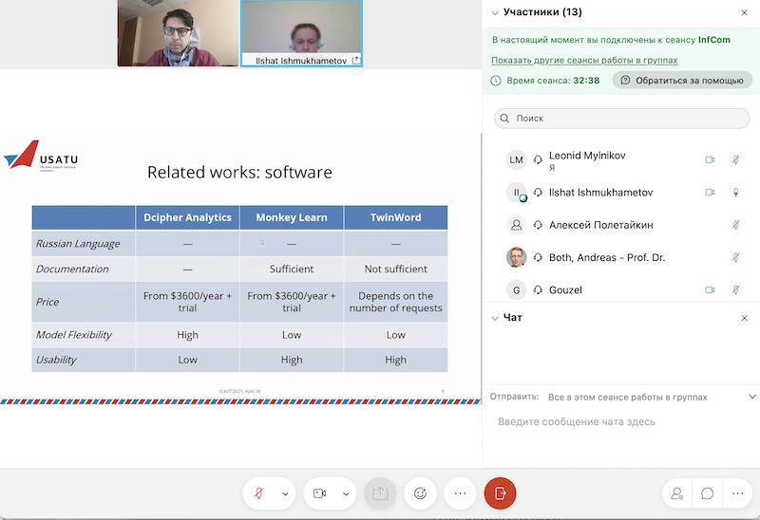The width and height of the screenshot is (760, 520).
Task: Close the Участники panel
Action: pyautogui.click(x=745, y=12)
